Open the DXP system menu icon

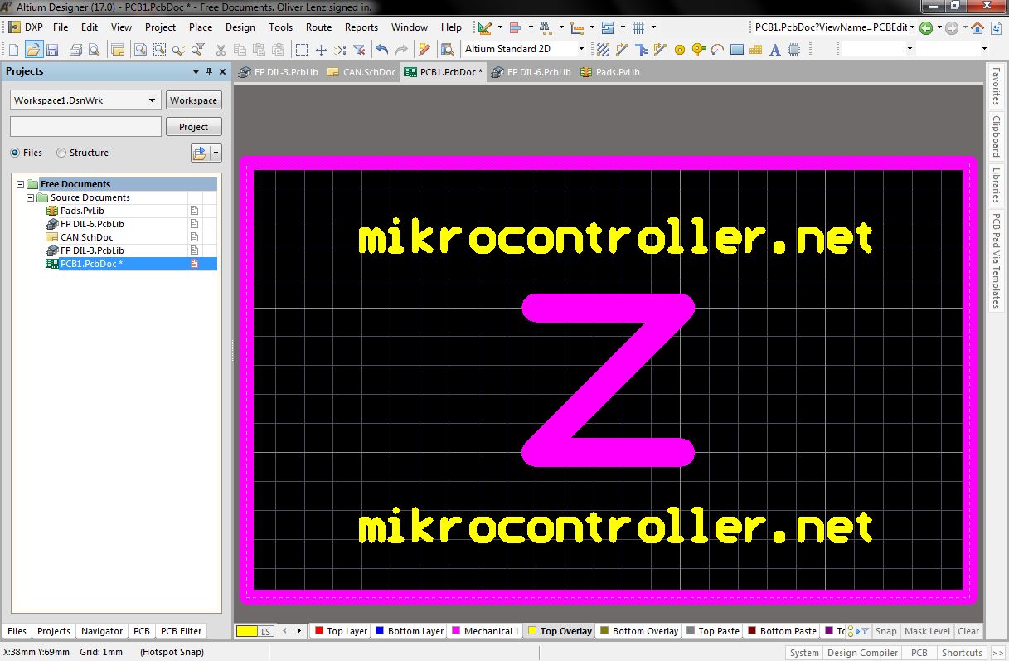click(x=14, y=27)
